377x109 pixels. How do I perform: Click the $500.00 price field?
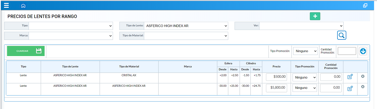point(277,77)
